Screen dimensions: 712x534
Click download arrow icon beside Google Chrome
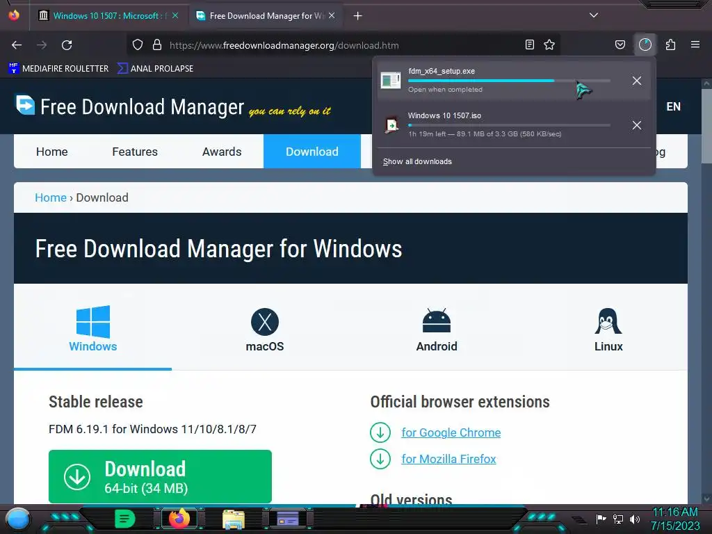point(380,432)
